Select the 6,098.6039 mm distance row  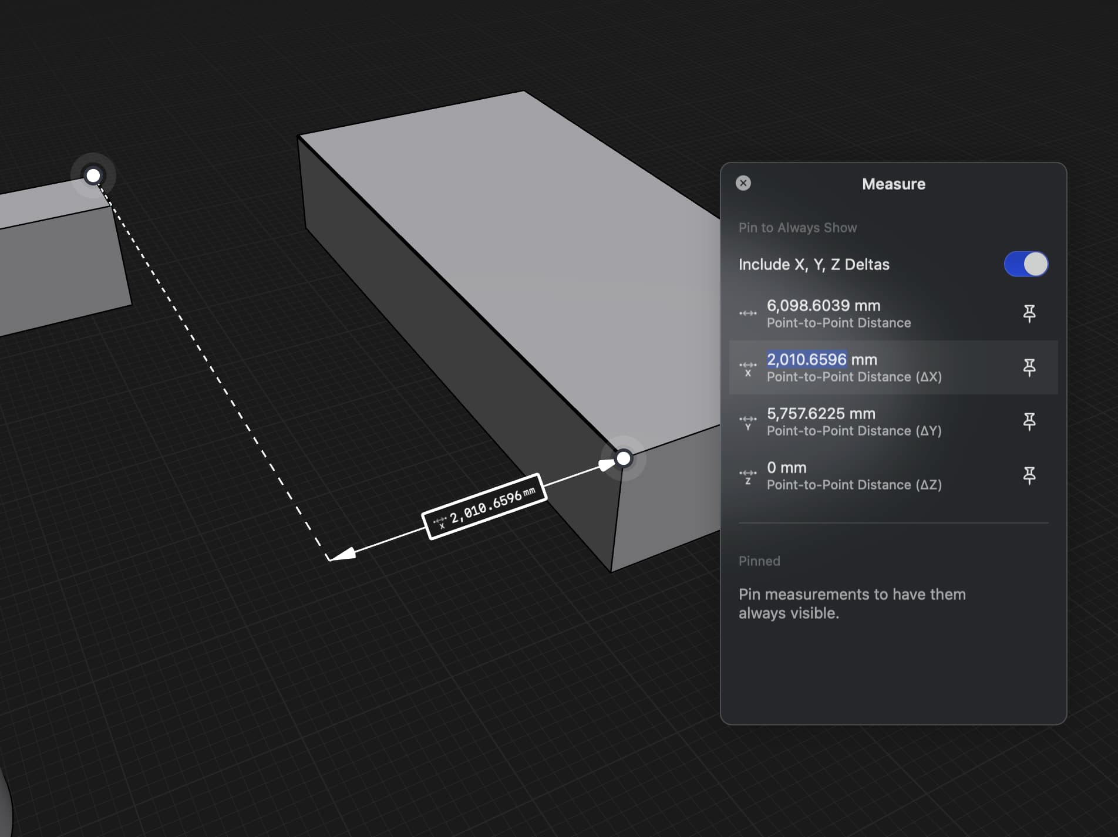pos(893,313)
